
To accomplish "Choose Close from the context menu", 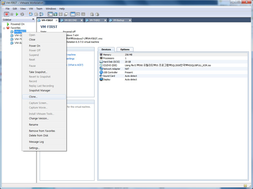I will tap(44, 40).
